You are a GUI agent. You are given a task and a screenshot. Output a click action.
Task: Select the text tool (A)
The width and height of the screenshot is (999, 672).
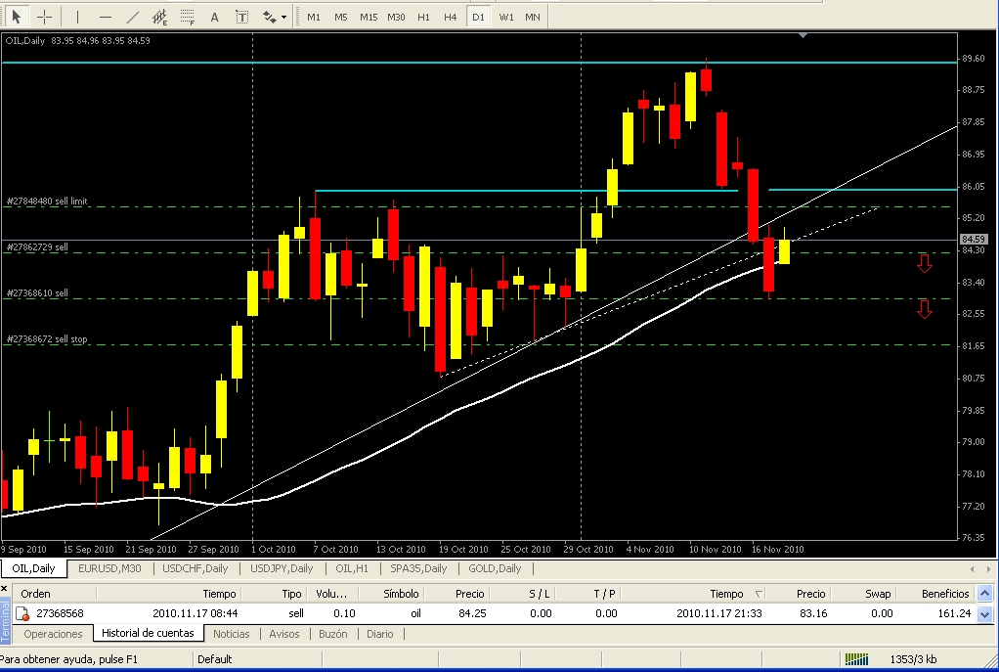(x=215, y=17)
